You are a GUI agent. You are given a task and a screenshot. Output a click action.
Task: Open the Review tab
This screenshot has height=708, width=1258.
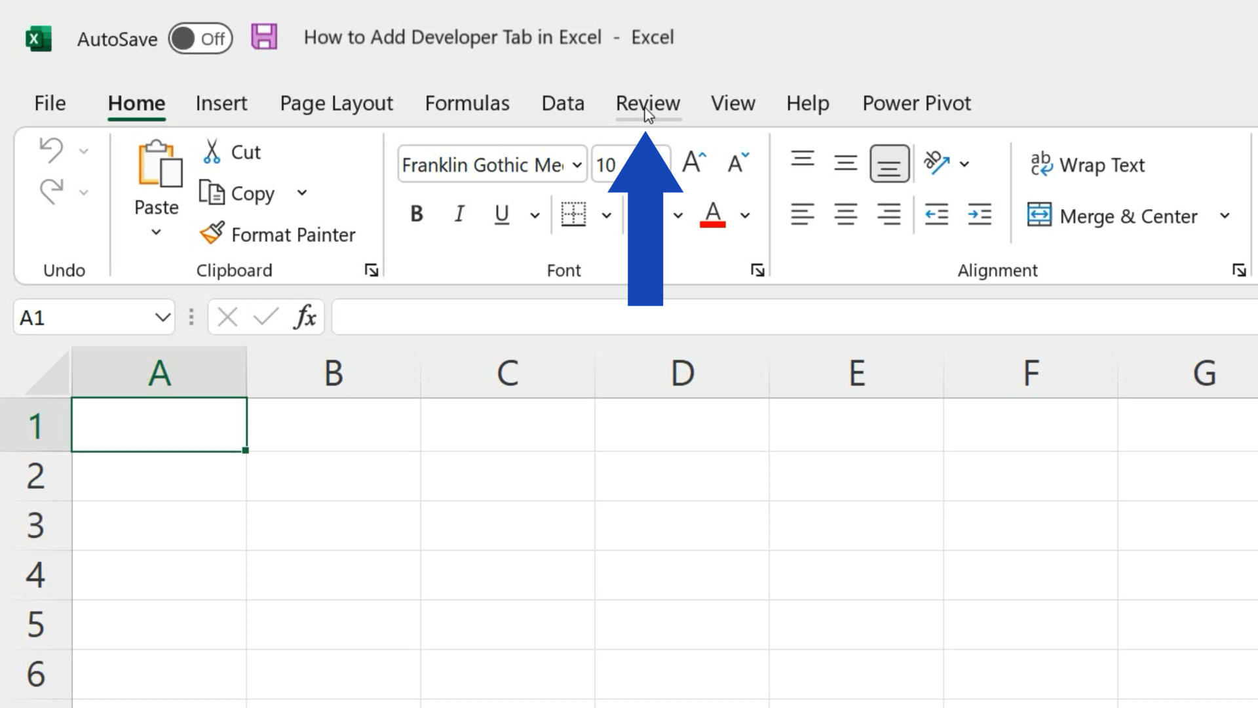coord(648,103)
